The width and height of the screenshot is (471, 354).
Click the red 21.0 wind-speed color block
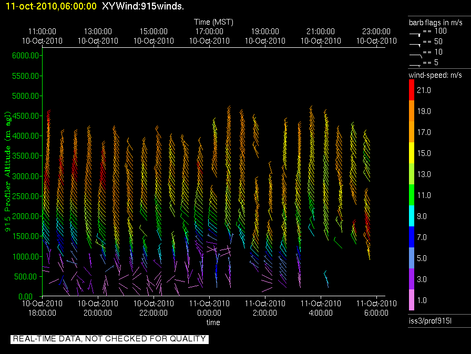coord(412,91)
